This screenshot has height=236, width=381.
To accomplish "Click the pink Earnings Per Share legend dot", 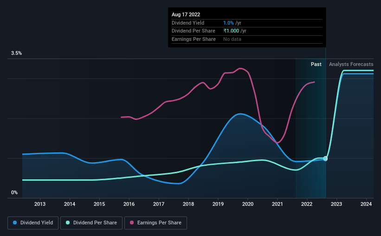I will 132,223.
